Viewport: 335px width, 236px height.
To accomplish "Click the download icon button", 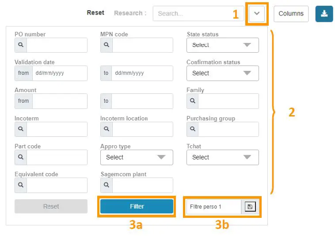I will tap(324, 14).
